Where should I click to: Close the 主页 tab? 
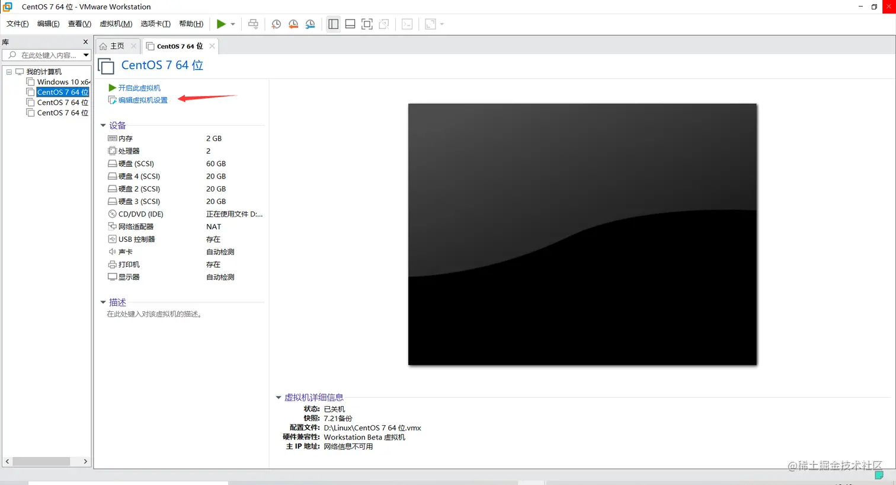[133, 46]
